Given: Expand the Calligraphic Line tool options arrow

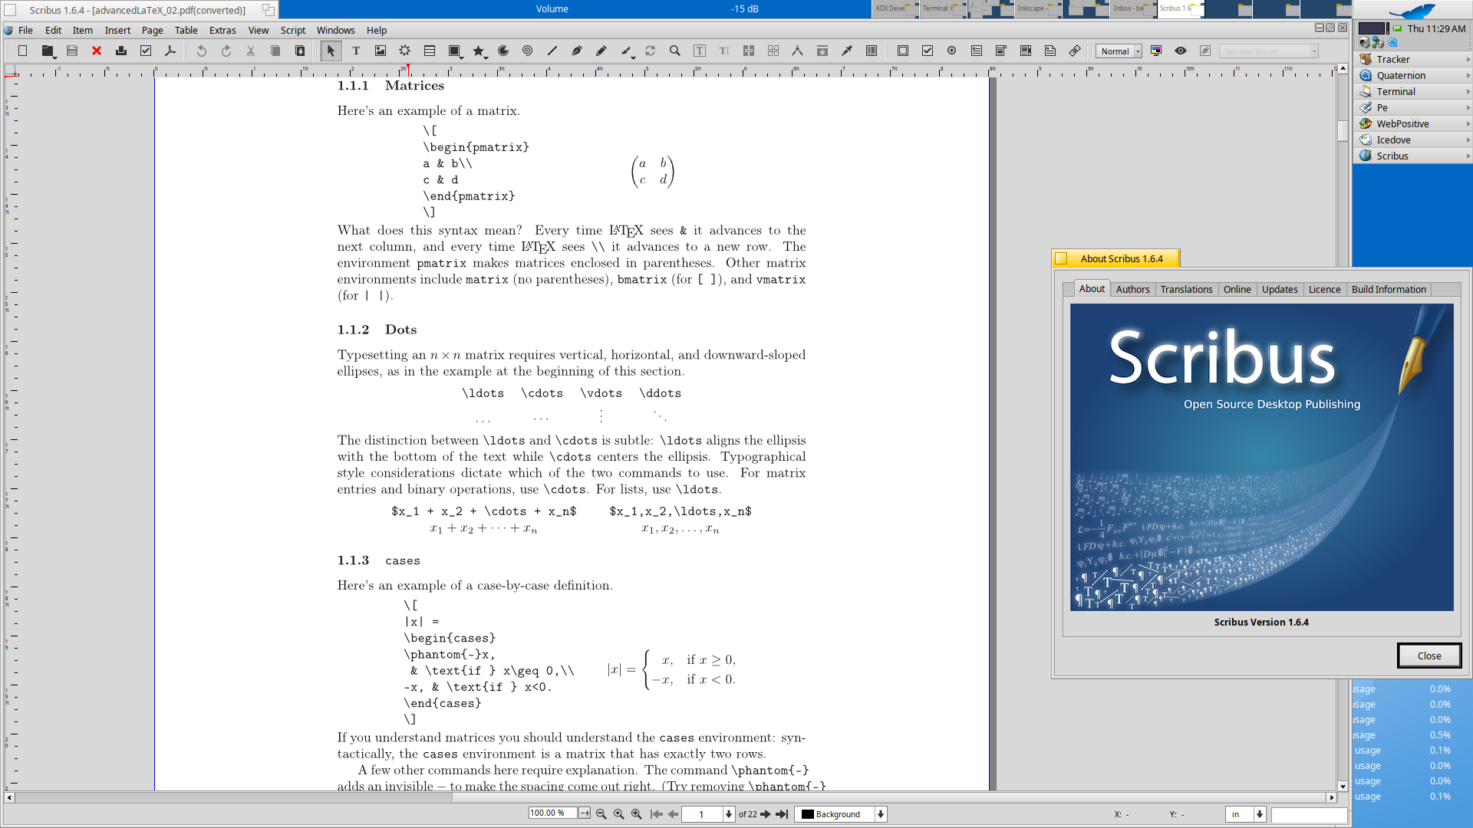Looking at the screenshot, I should point(634,58).
